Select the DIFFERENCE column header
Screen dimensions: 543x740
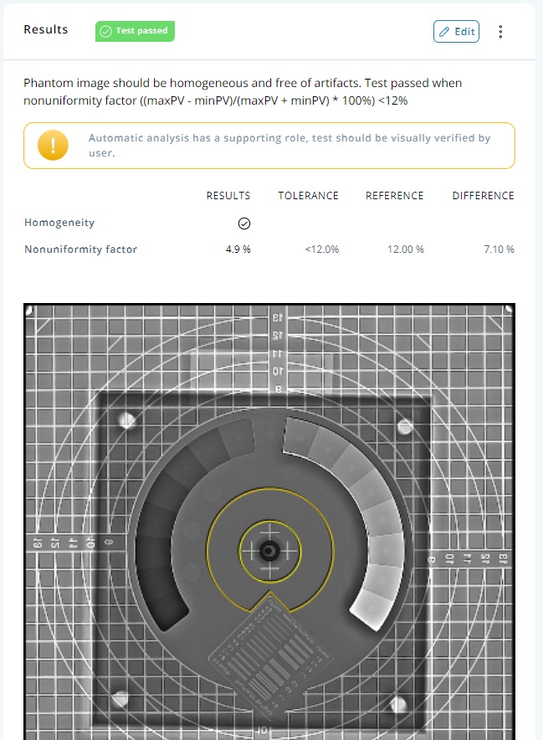[x=483, y=196]
